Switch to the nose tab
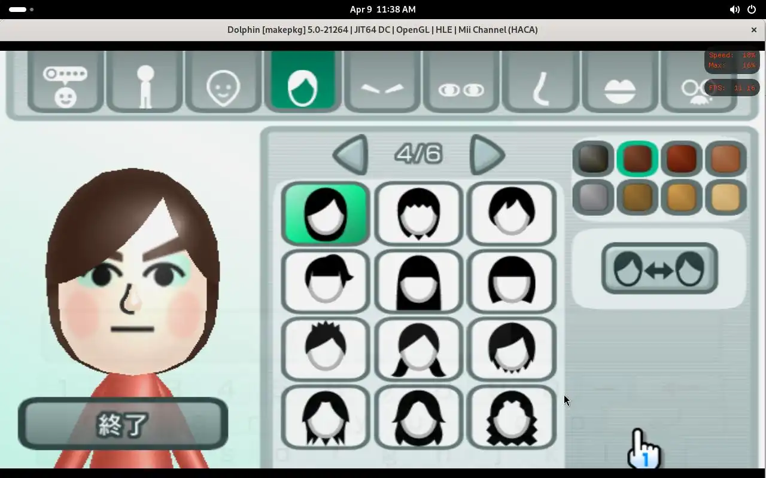 pos(540,82)
